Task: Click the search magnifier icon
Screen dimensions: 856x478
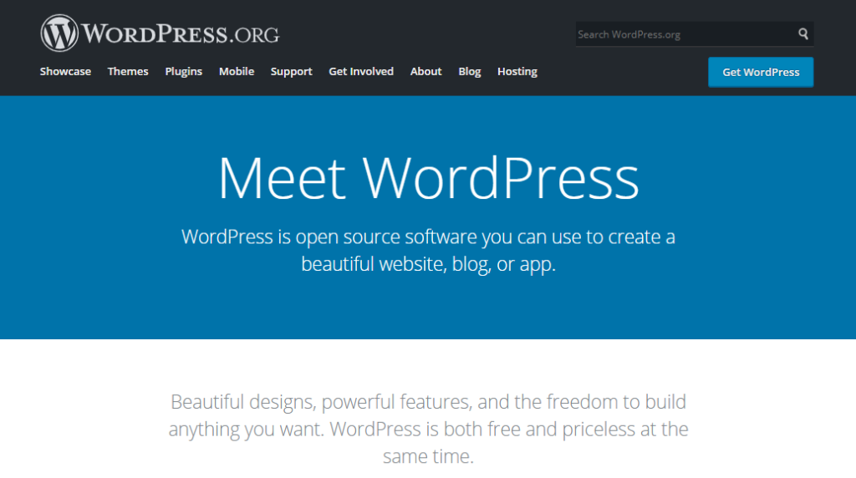Action: (x=803, y=33)
